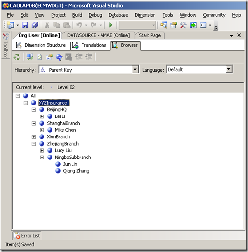Screen dimensions: 248x252
Task: Expand the XiAnBranch node
Action: click(x=34, y=137)
